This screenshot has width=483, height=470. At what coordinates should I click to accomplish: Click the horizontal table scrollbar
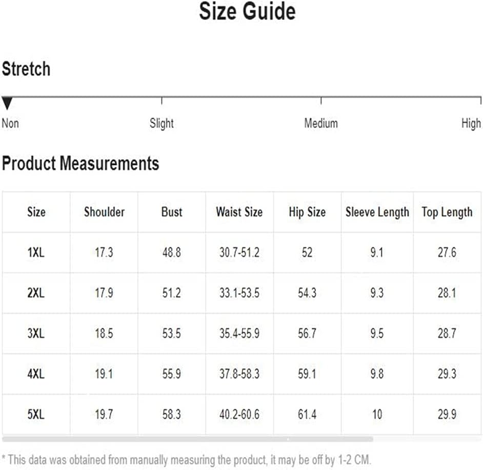click(x=188, y=439)
